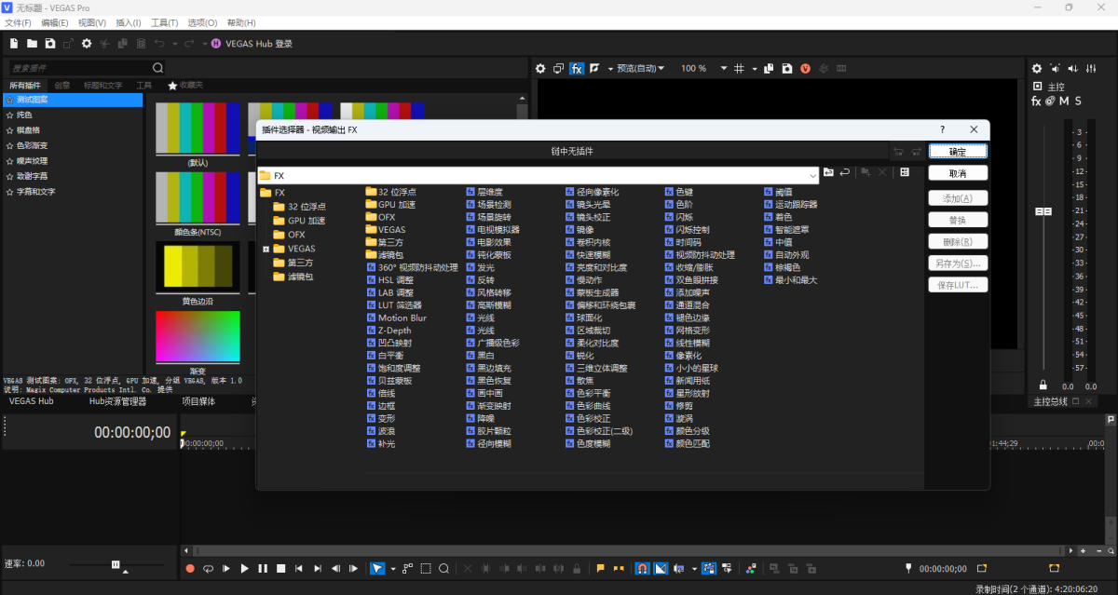
Task: Select the Motion Blur plug-in
Action: [x=395, y=318]
